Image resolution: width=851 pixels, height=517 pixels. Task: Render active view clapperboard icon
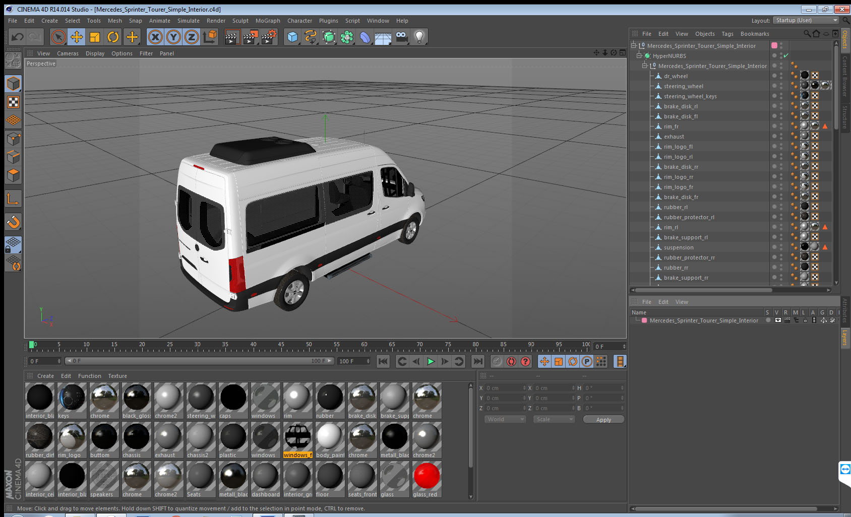tap(232, 37)
